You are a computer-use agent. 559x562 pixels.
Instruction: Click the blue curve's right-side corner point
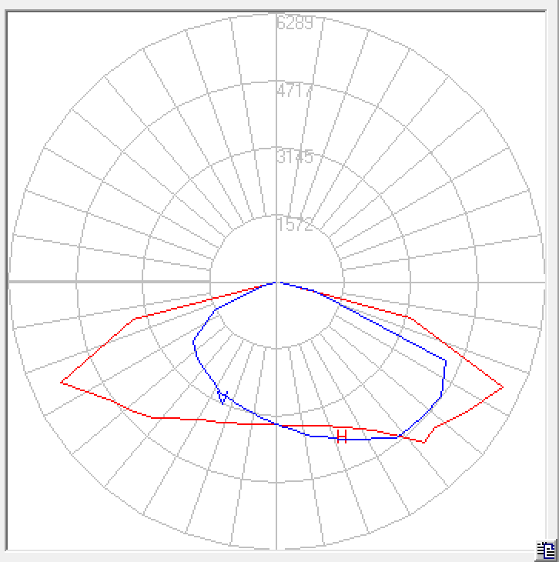point(446,359)
